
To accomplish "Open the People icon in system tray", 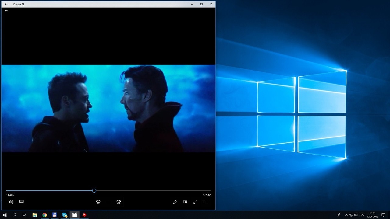I will (339, 215).
